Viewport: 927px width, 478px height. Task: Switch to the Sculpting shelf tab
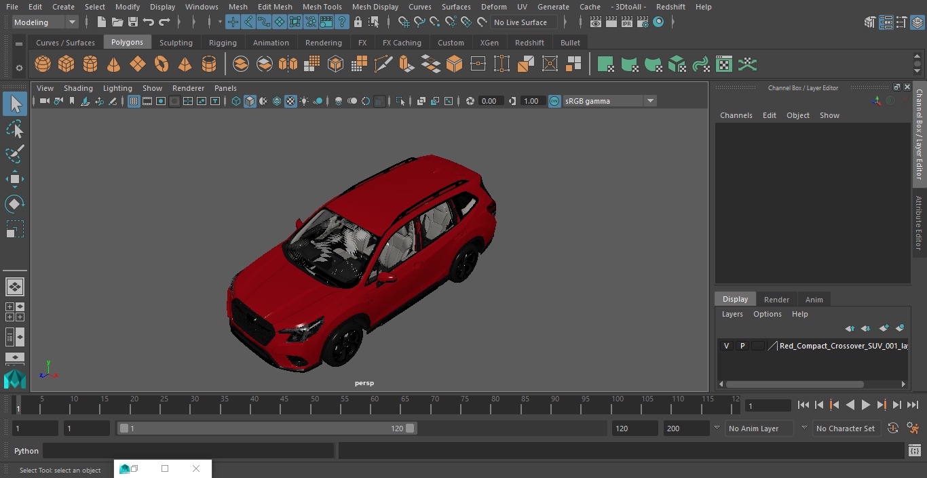pos(176,43)
